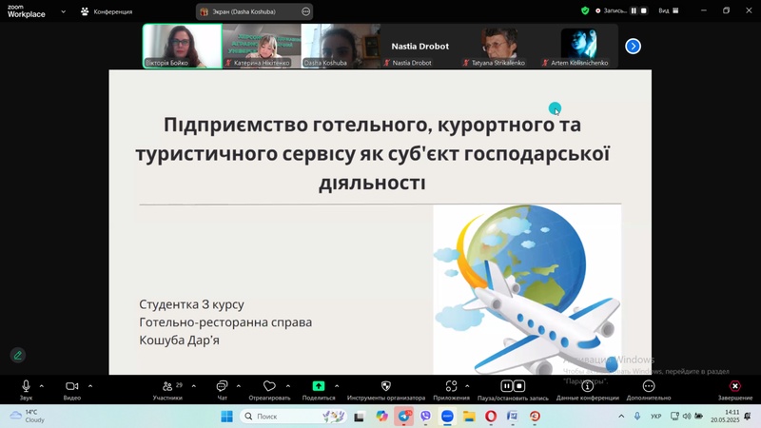This screenshot has height=428, width=761.
Task: Mute microphone with the Звук button
Action: 26,387
